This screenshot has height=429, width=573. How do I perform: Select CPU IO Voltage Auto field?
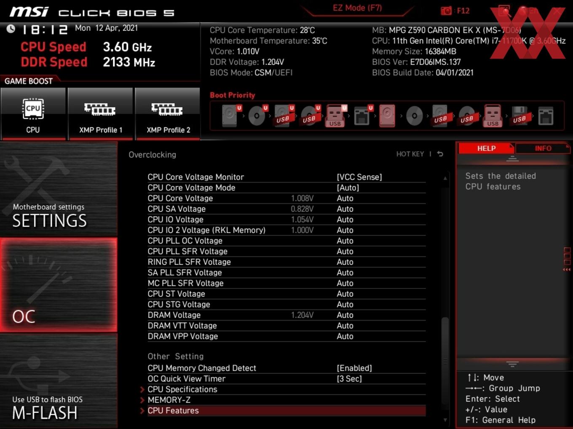tap(345, 220)
